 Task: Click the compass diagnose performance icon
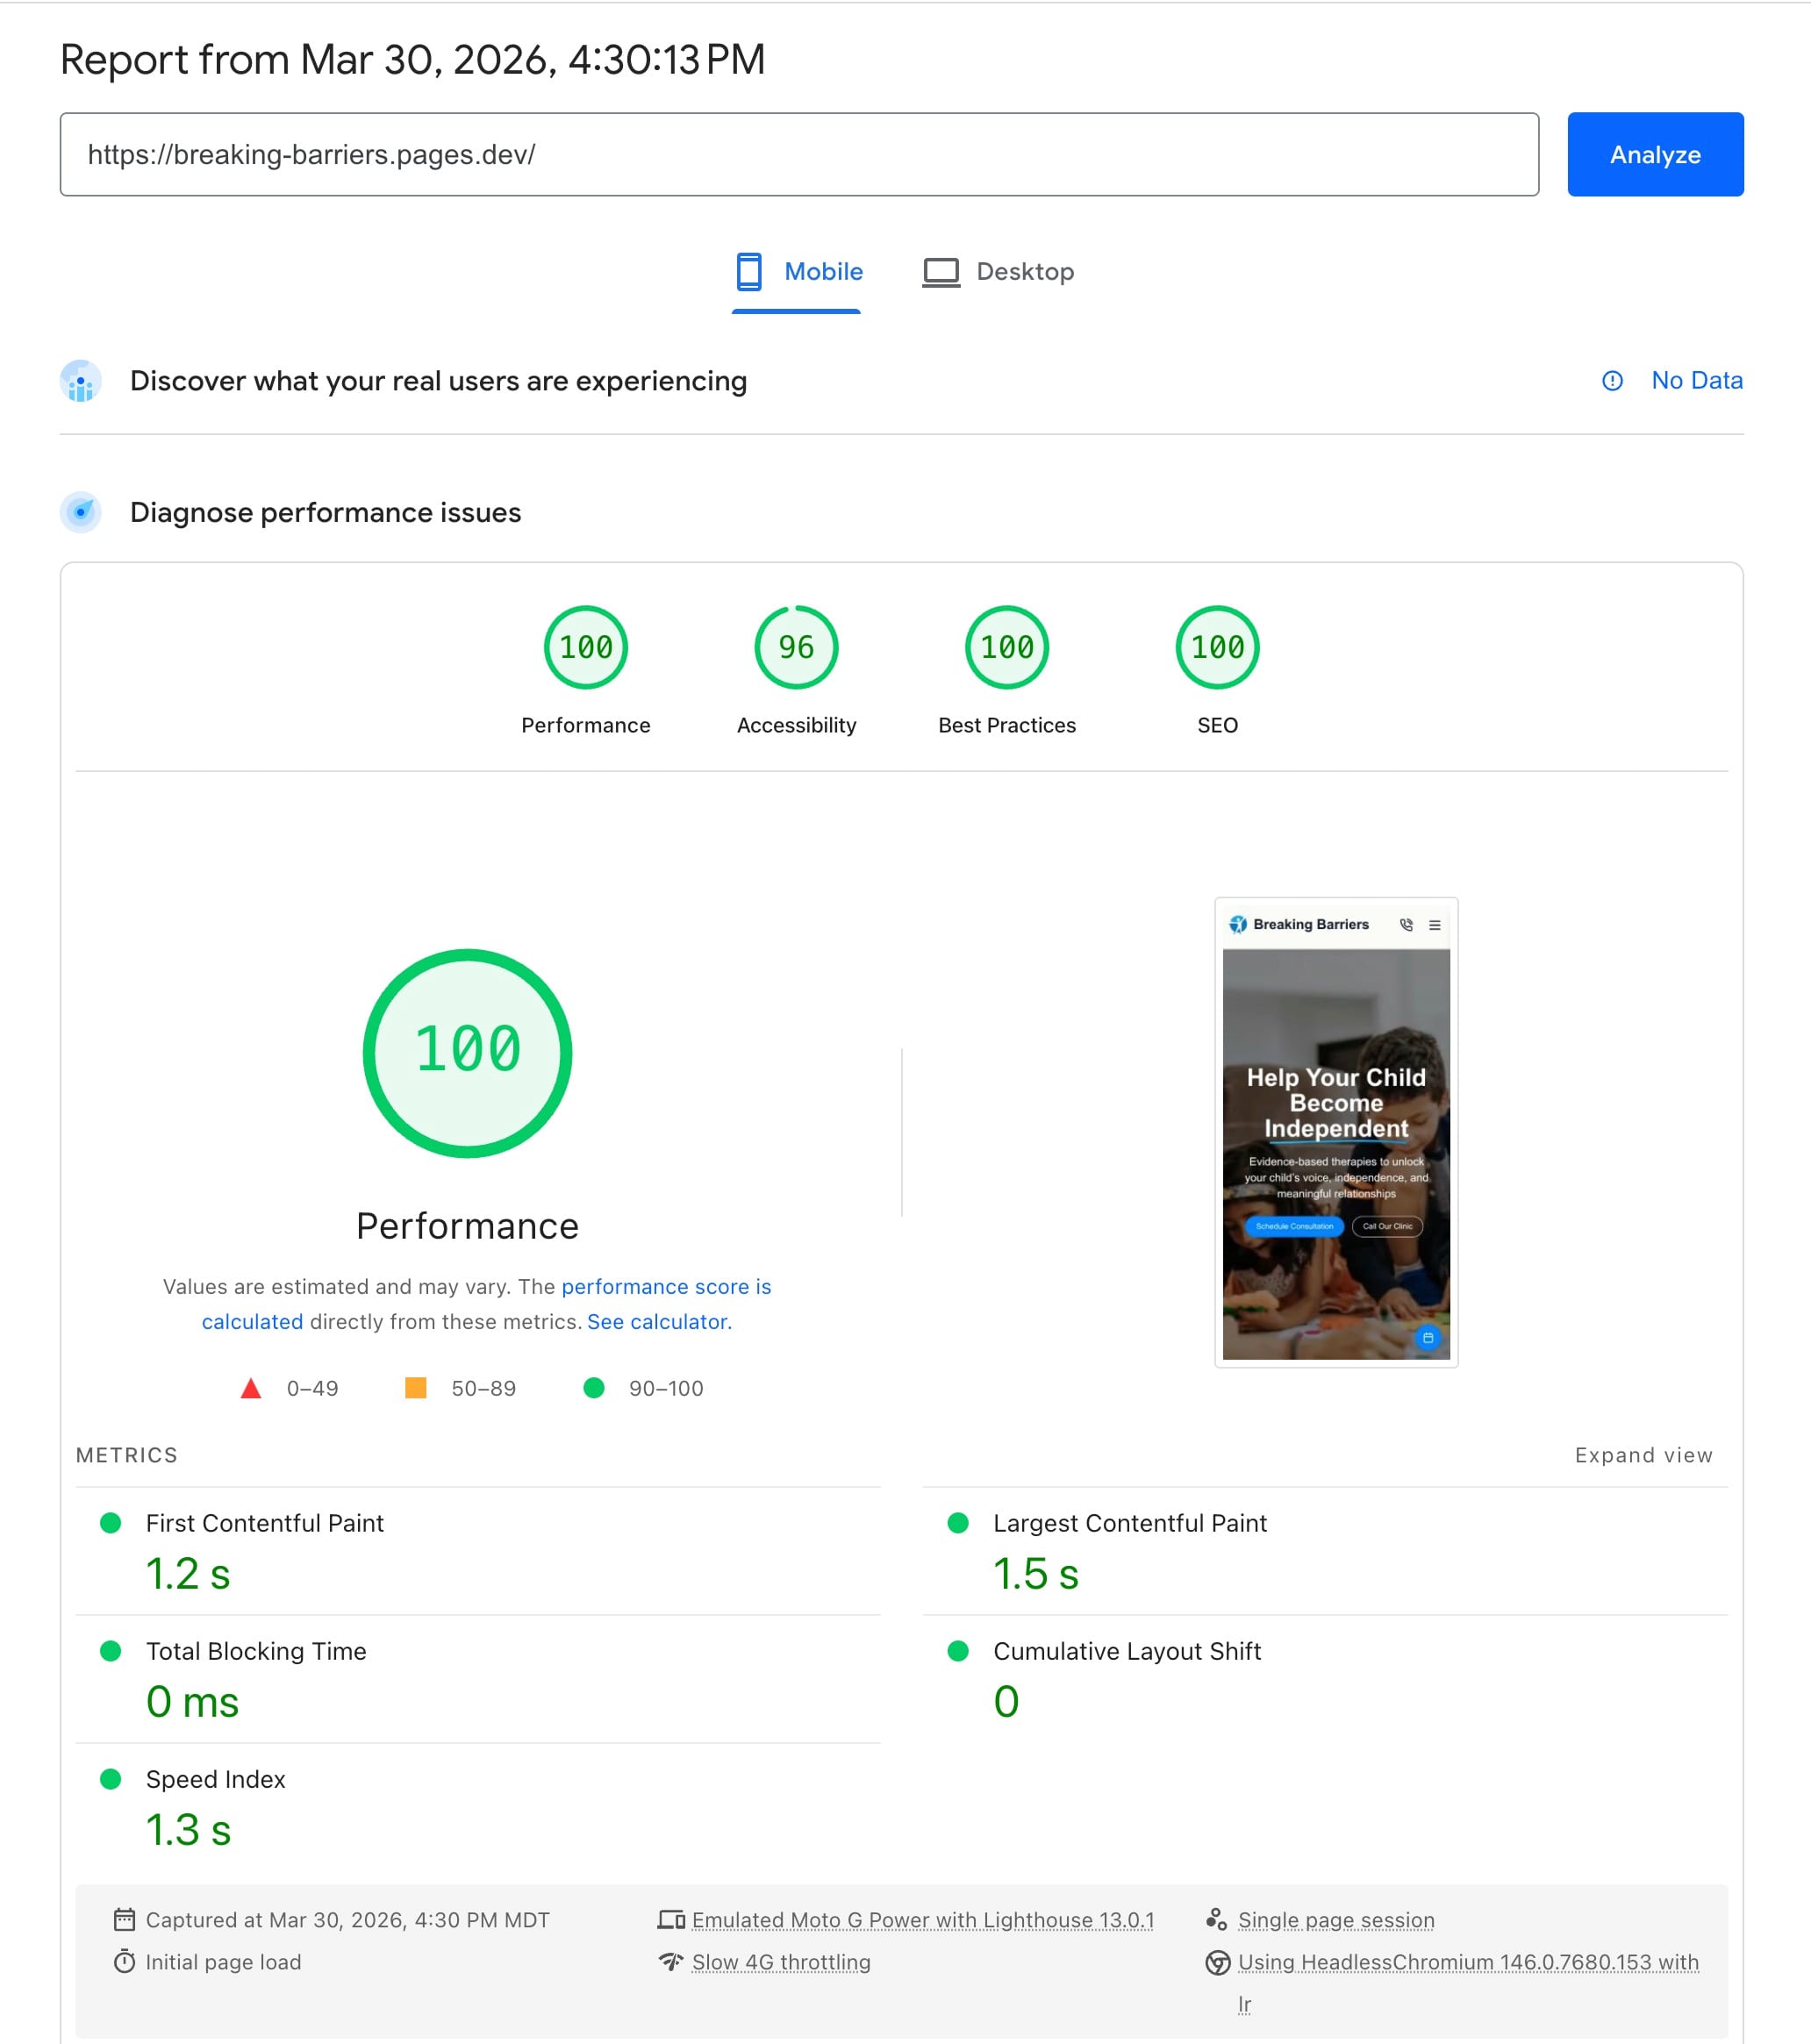point(81,513)
